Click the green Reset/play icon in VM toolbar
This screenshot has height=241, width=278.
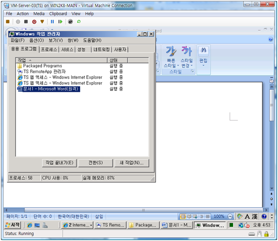click(x=60, y=22)
